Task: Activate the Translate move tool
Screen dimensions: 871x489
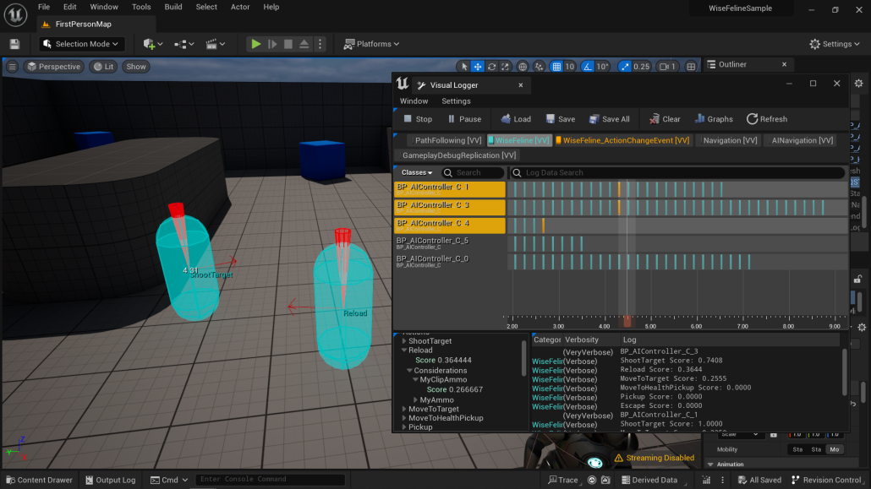Action: tap(478, 67)
